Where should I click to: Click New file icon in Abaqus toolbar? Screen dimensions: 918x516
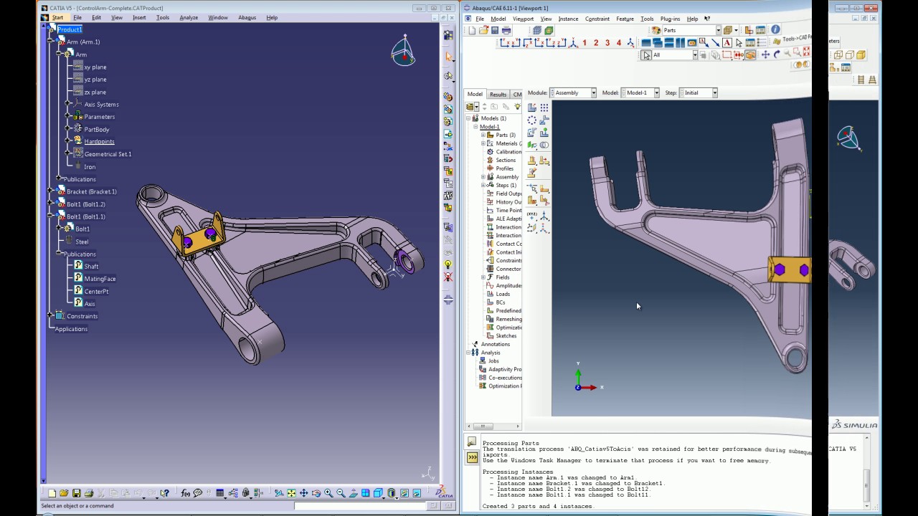[x=472, y=30]
